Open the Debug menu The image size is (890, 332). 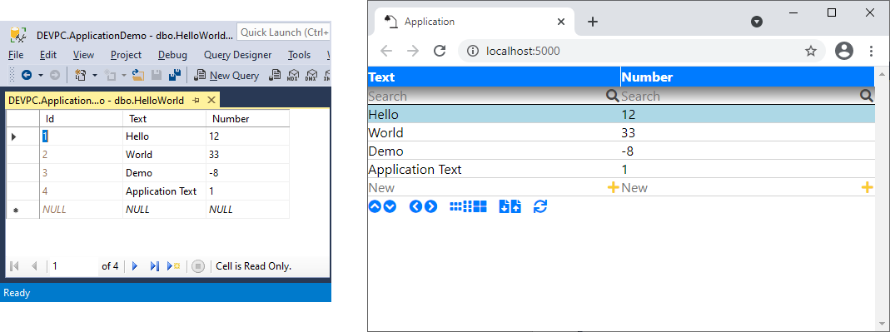pos(172,55)
